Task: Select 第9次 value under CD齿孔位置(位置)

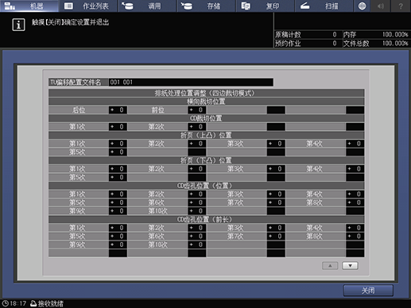Action: pos(118,211)
